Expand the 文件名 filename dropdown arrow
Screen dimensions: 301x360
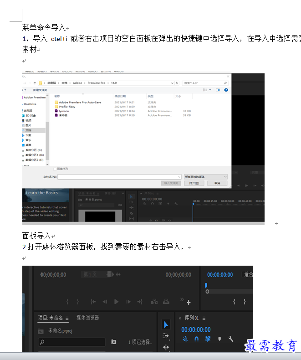pos(179,177)
